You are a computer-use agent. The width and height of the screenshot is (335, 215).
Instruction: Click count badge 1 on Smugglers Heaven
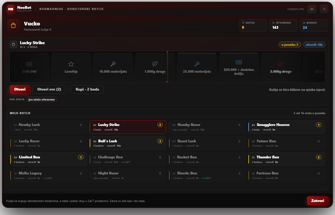pyautogui.click(x=319, y=125)
